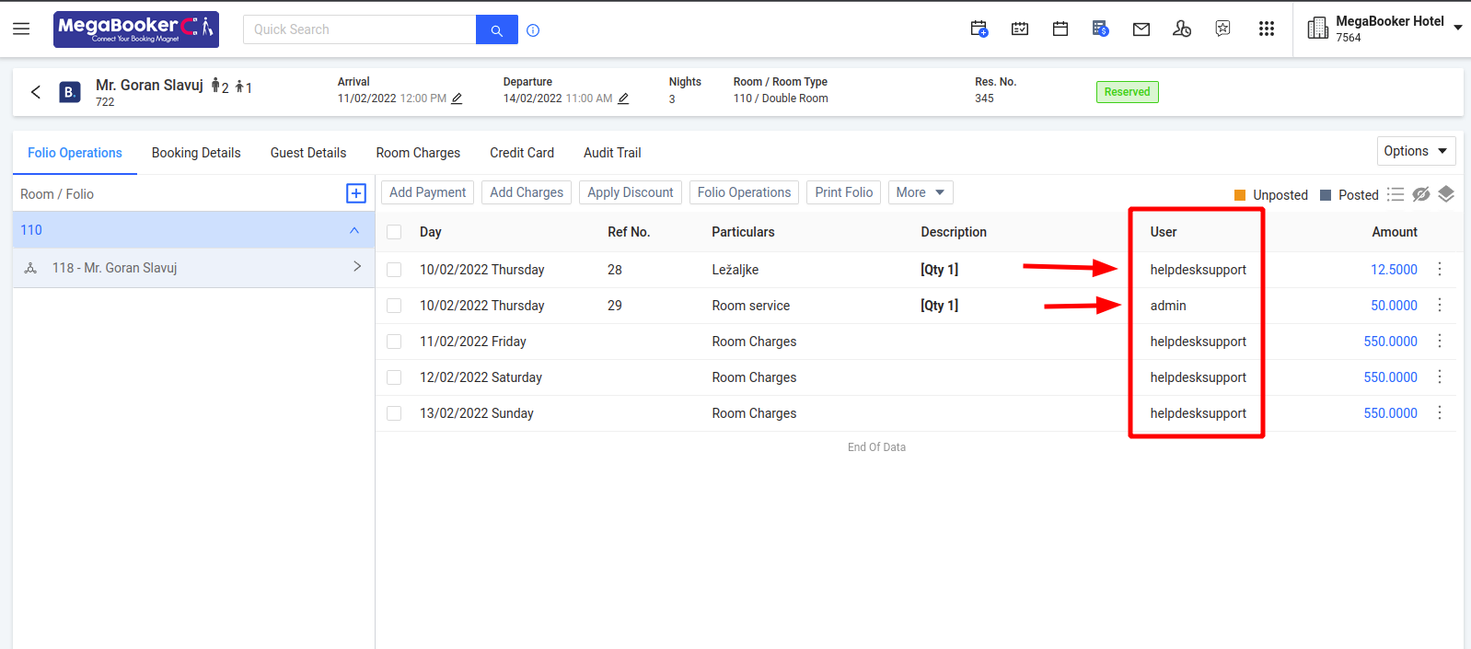Tick the select-all checkbox in header
Viewport: 1471px width, 649px height.
394,232
